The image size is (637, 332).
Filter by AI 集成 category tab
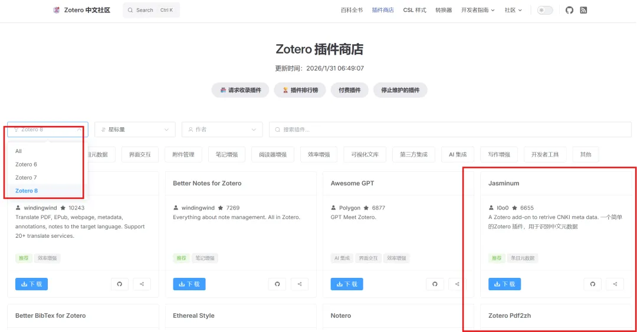[x=458, y=154]
